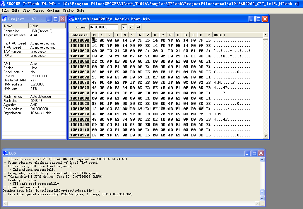303x209 pixels.
Task: Close the Project window
Action: (62, 19)
